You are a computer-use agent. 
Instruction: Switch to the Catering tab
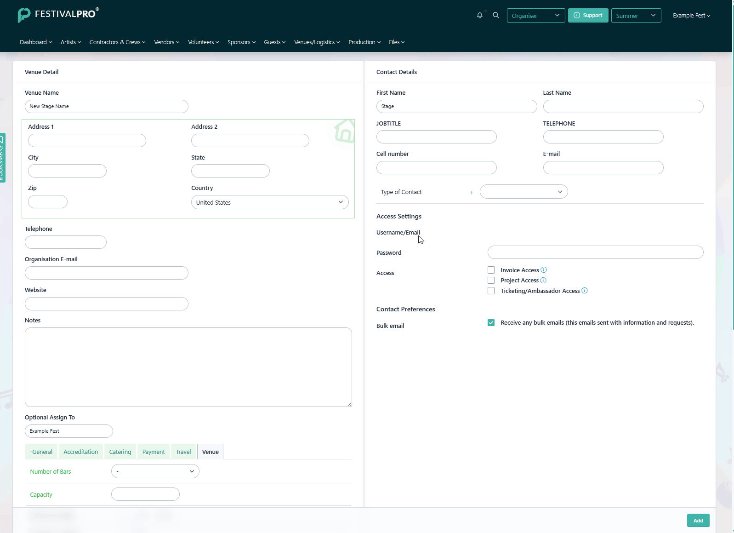pos(120,452)
